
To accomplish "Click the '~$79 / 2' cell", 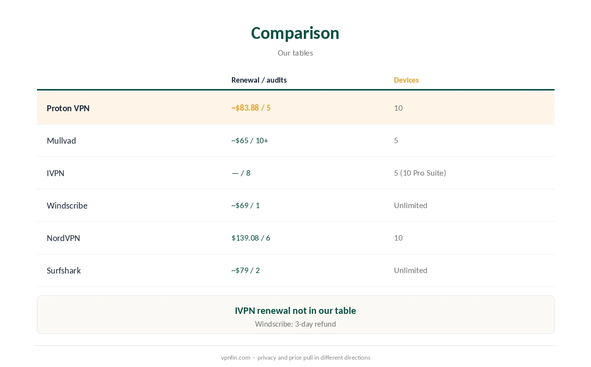I will click(245, 270).
